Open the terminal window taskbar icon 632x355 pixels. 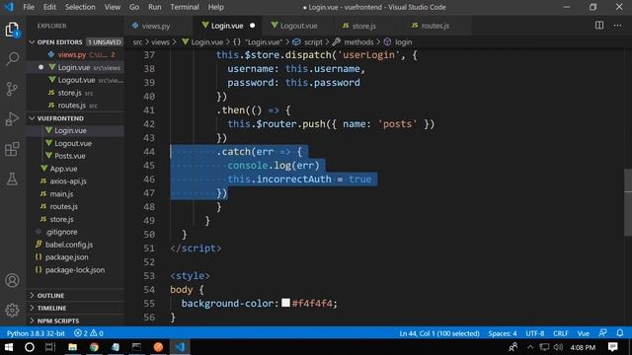(136, 347)
